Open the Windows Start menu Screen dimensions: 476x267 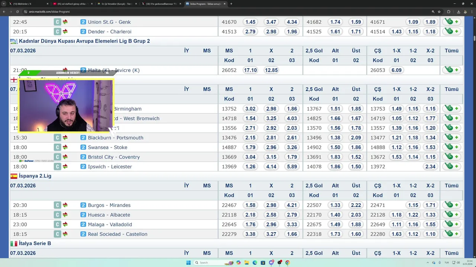coord(189,263)
